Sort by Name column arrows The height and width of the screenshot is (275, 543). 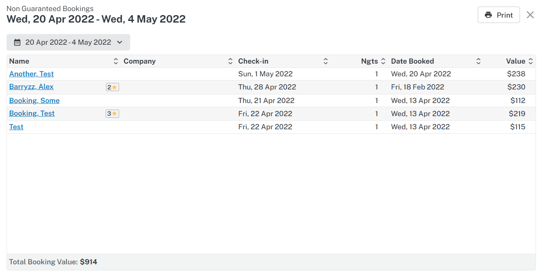click(x=116, y=62)
